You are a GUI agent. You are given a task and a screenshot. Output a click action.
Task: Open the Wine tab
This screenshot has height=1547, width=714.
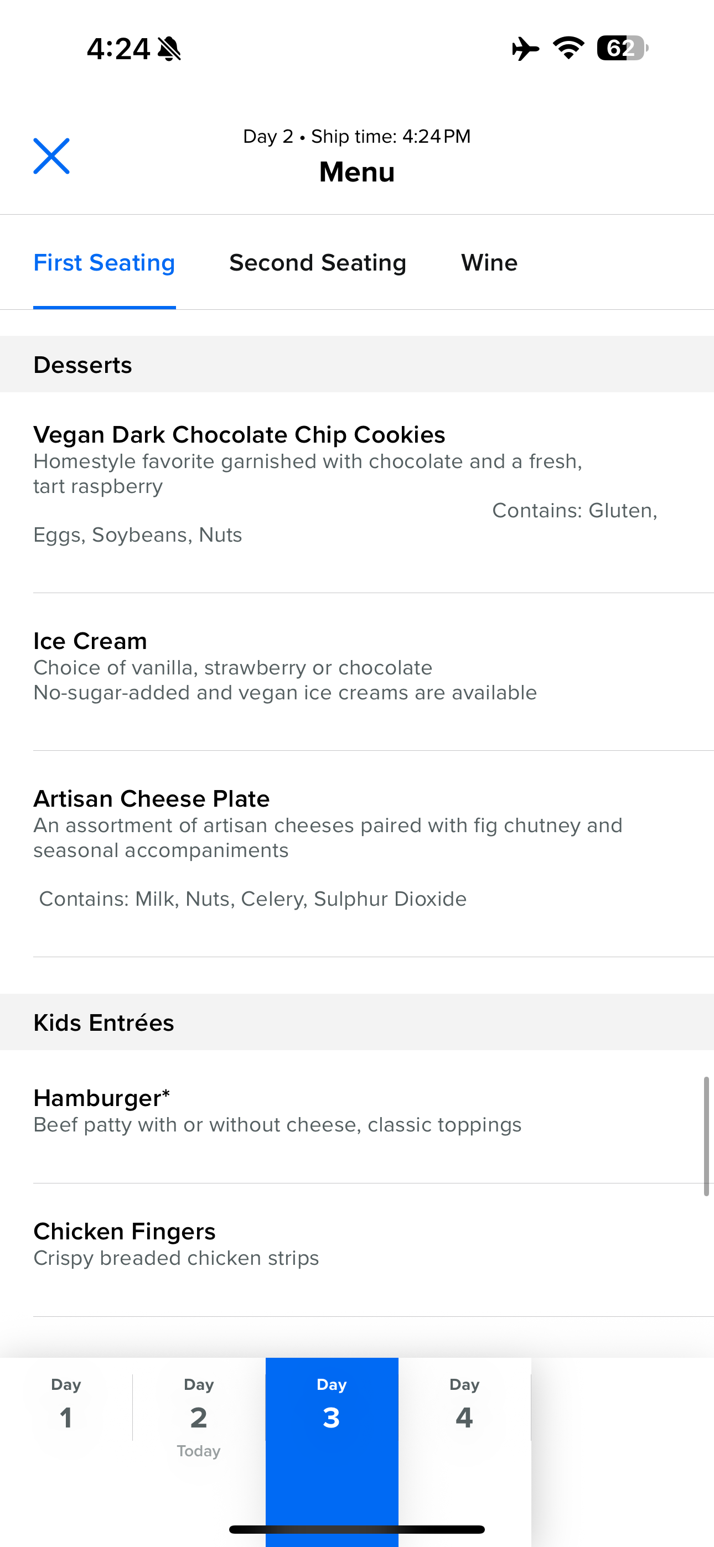(x=489, y=263)
